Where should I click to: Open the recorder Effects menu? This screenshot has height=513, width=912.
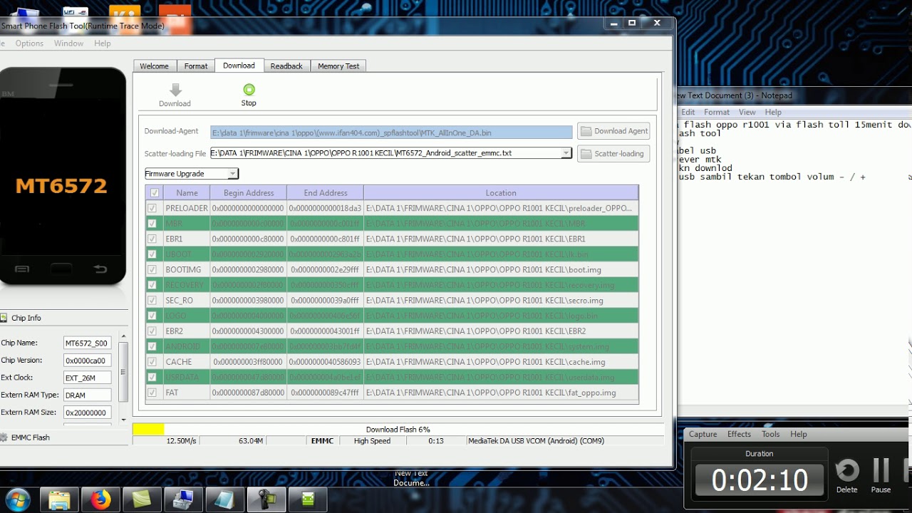point(739,434)
